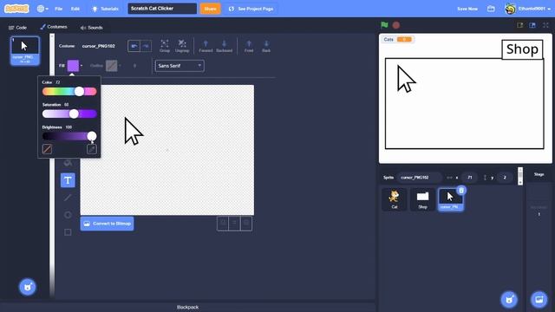Select the Circle tool
The width and height of the screenshot is (555, 312).
point(68,215)
